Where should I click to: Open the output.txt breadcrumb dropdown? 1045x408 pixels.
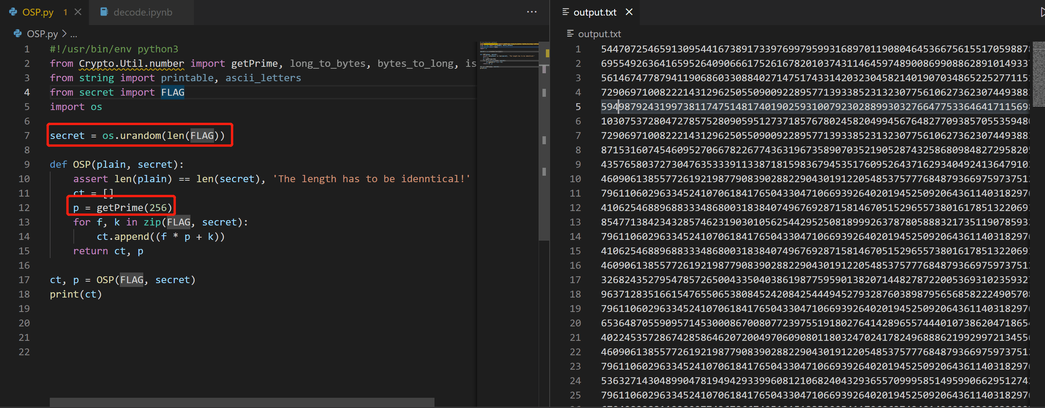599,34
